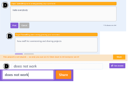Open See inside for this project
This screenshot has width=128, height=96.
point(117,66)
